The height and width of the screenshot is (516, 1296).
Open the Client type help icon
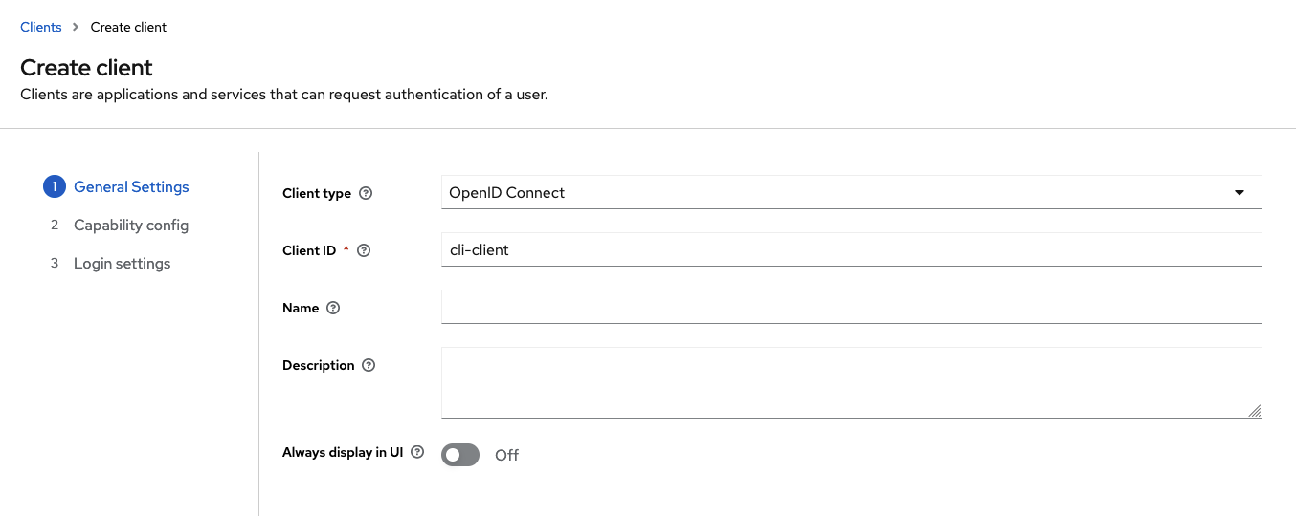tap(365, 193)
